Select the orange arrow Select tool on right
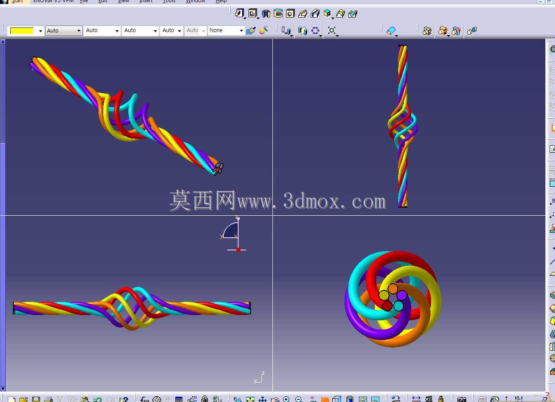Viewport: 555px width, 402px height. click(x=552, y=128)
